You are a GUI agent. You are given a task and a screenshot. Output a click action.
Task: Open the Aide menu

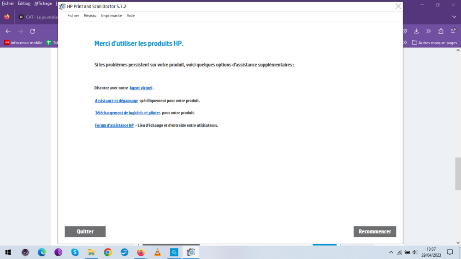(130, 16)
